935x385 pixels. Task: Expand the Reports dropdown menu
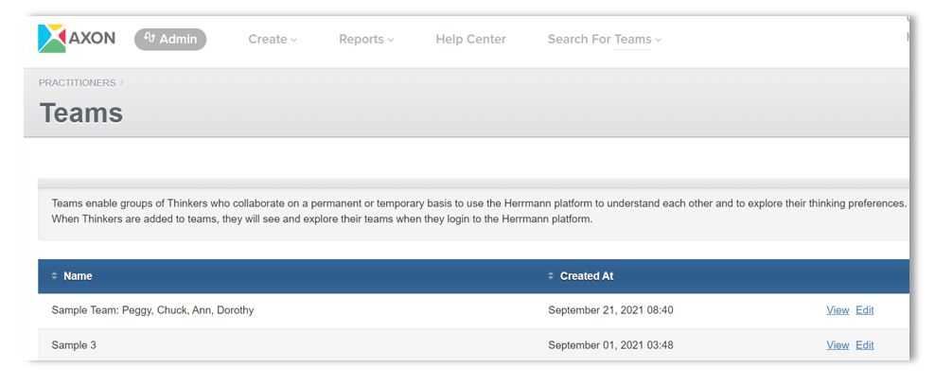point(366,40)
